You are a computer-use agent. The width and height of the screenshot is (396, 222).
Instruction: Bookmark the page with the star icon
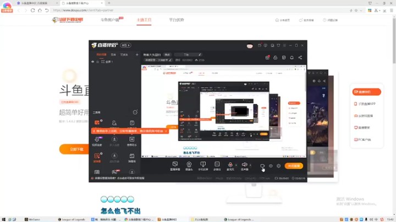point(356,10)
